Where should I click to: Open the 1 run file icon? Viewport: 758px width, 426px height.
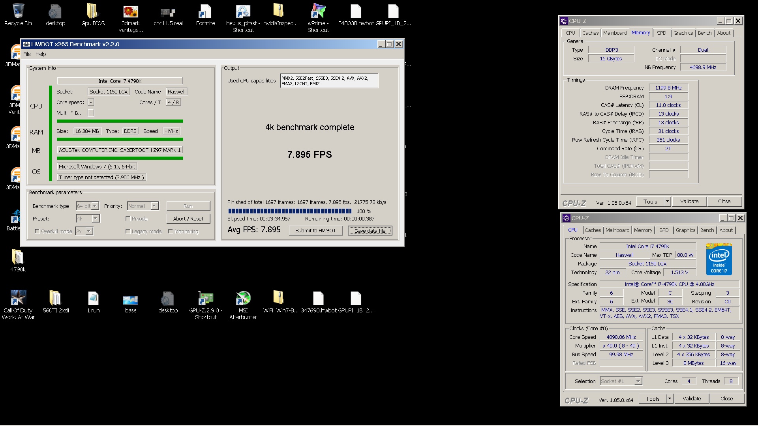[93, 302]
